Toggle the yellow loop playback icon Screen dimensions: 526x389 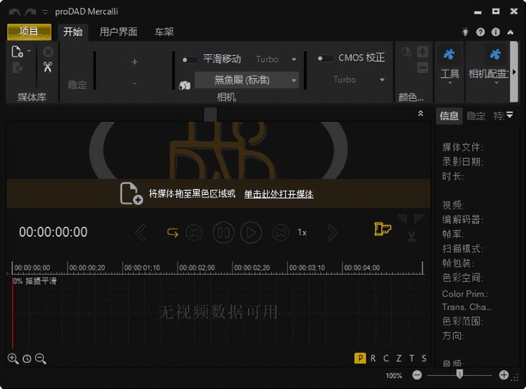(173, 233)
